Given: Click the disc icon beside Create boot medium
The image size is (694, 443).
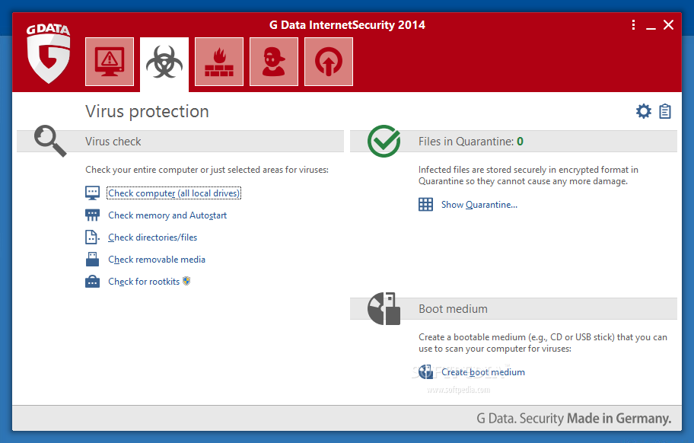Looking at the screenshot, I should (x=426, y=372).
